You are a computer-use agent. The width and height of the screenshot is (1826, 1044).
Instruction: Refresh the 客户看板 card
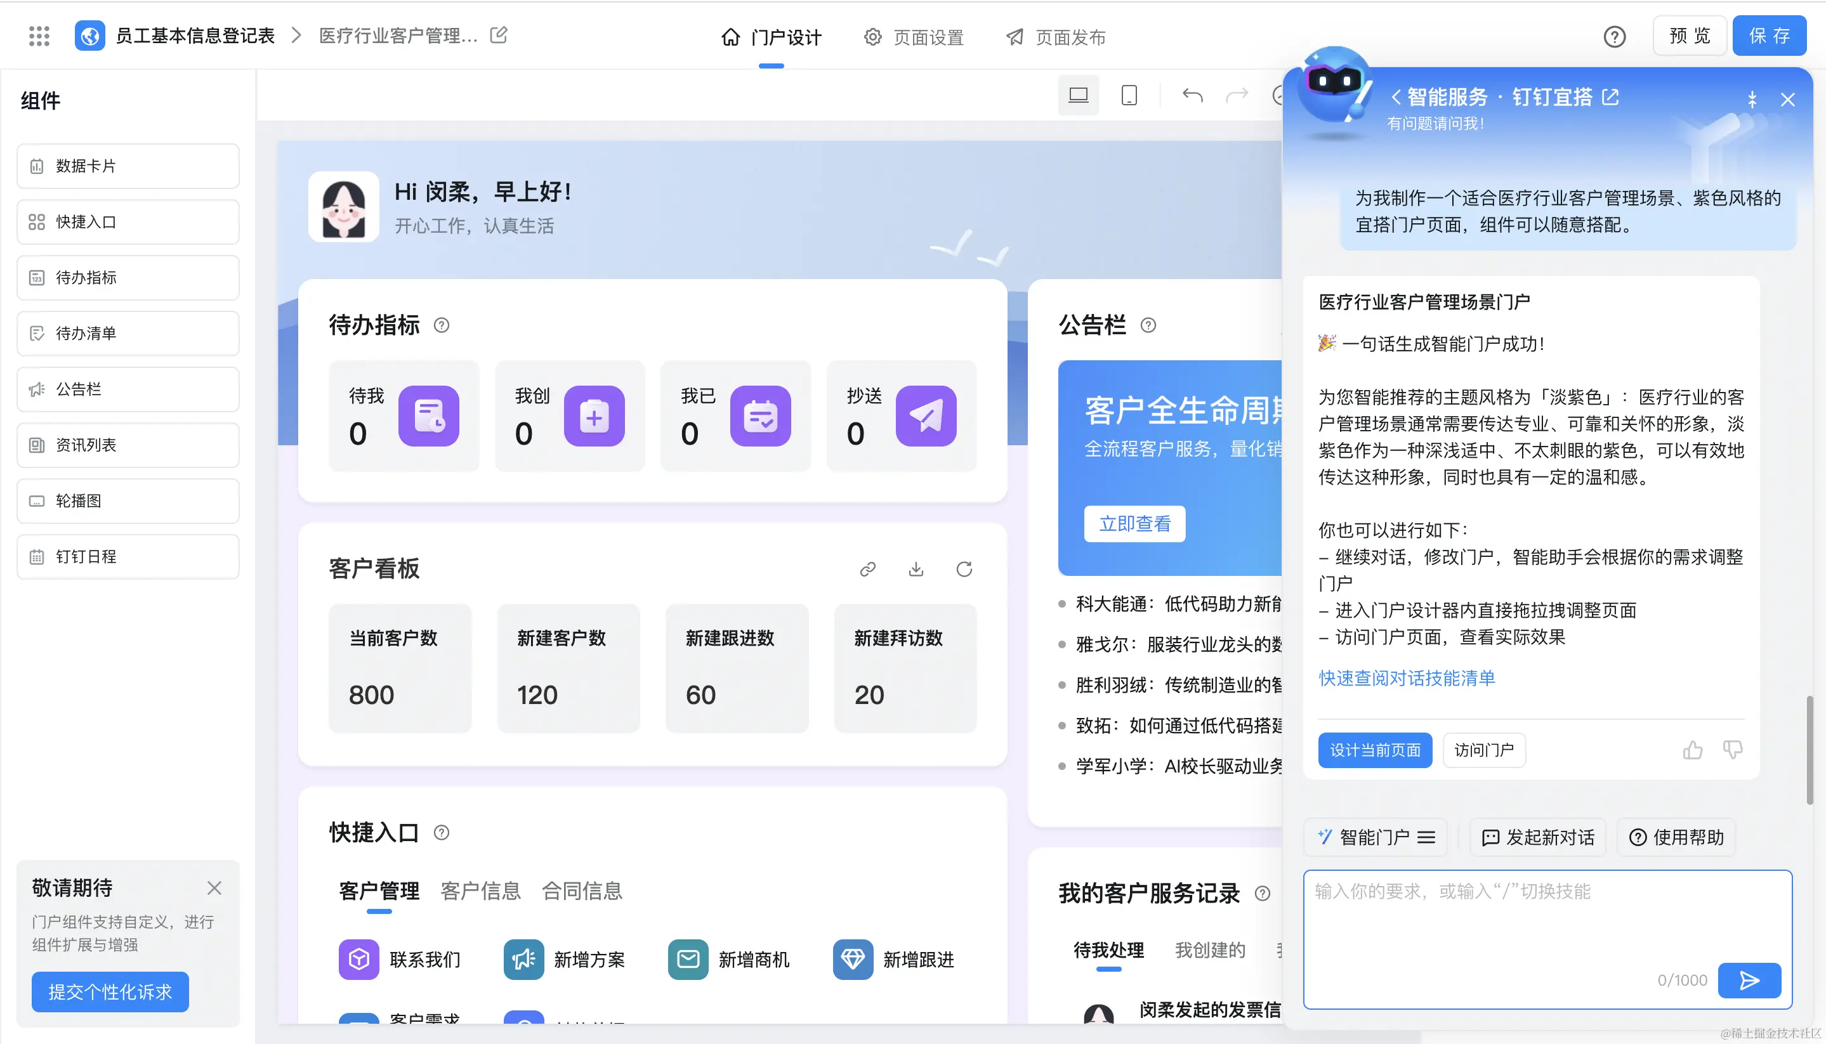point(964,570)
